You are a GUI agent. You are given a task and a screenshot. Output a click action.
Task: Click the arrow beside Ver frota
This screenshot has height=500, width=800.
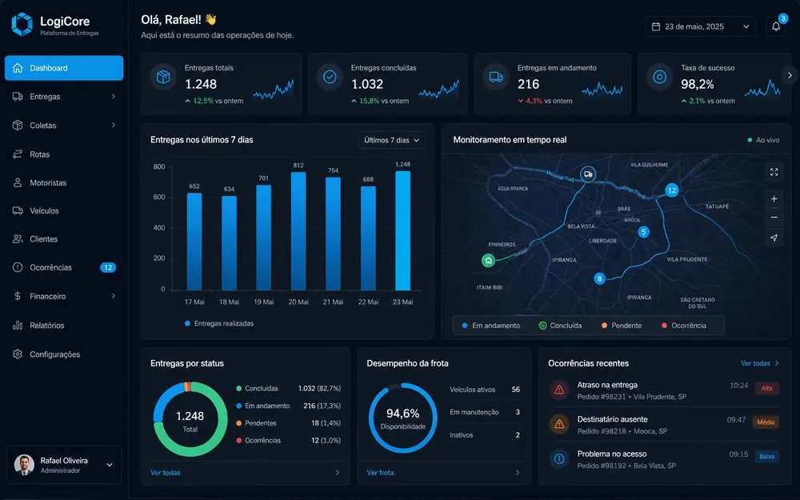pyautogui.click(x=518, y=473)
